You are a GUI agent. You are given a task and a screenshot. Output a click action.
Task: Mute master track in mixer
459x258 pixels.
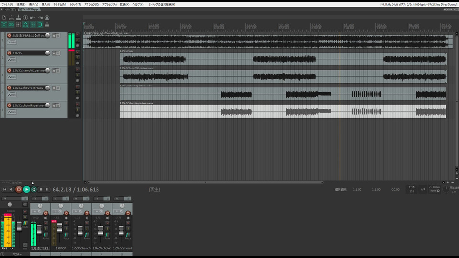(x=25, y=212)
